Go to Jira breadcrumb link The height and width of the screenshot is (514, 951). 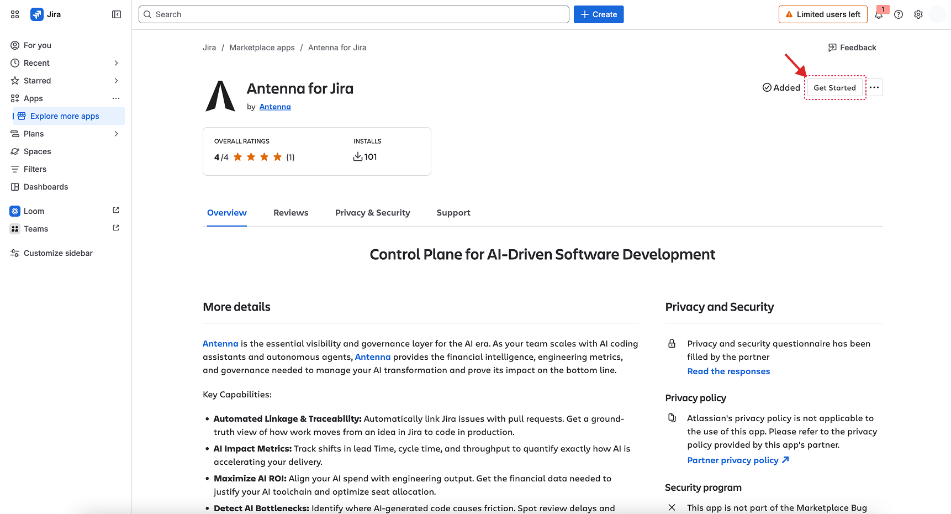(x=209, y=48)
